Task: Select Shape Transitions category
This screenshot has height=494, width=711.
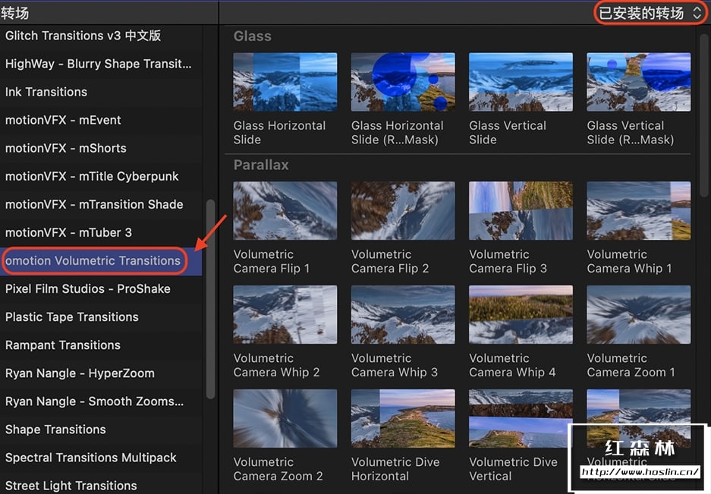Action: pyautogui.click(x=101, y=429)
